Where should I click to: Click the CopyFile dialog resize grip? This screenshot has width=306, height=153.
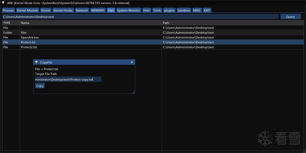point(133,92)
